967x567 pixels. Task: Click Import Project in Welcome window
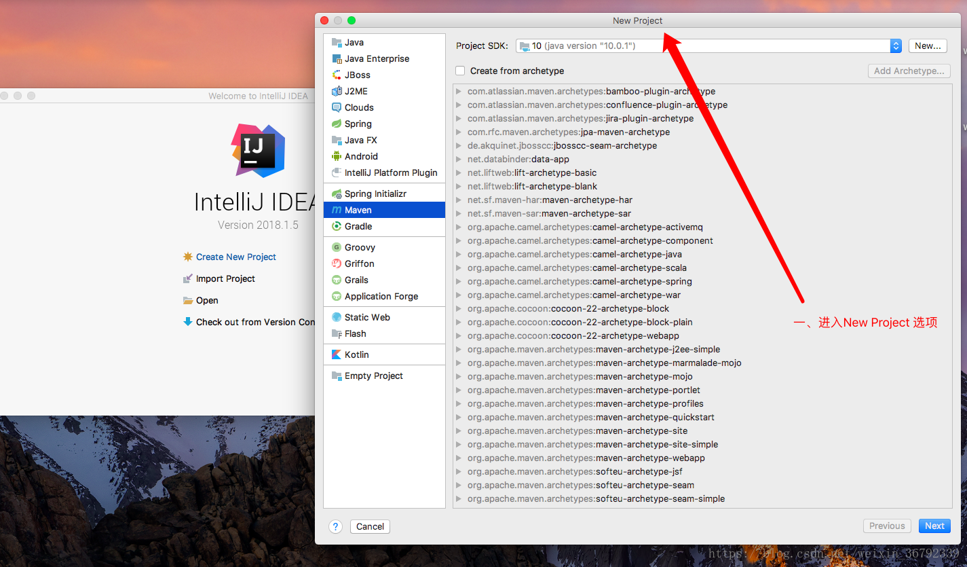(x=225, y=278)
